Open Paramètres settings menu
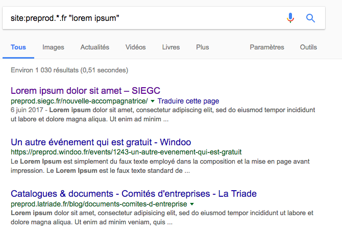 pos(267,47)
